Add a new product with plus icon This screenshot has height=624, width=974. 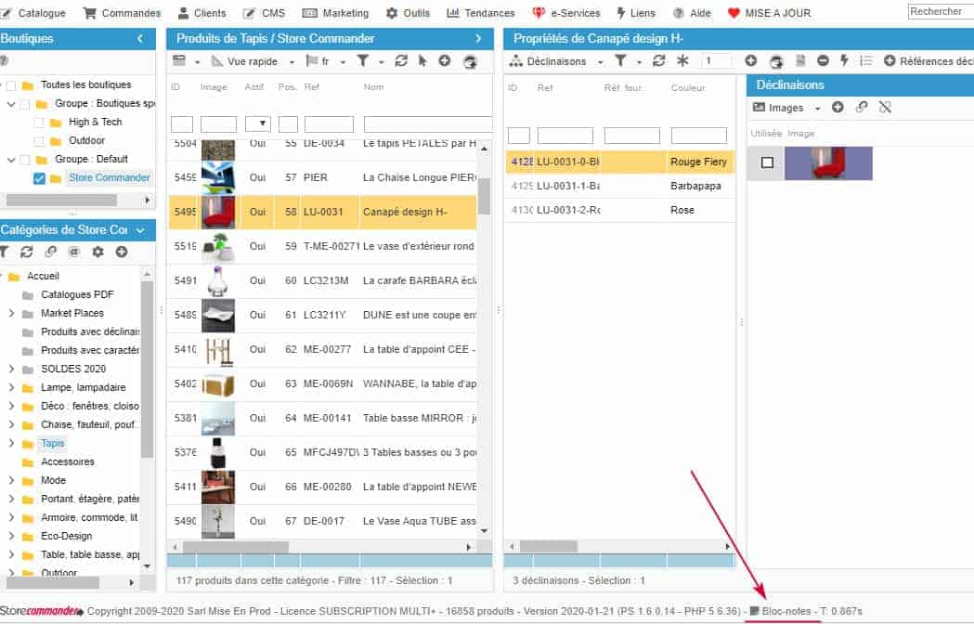pos(445,61)
